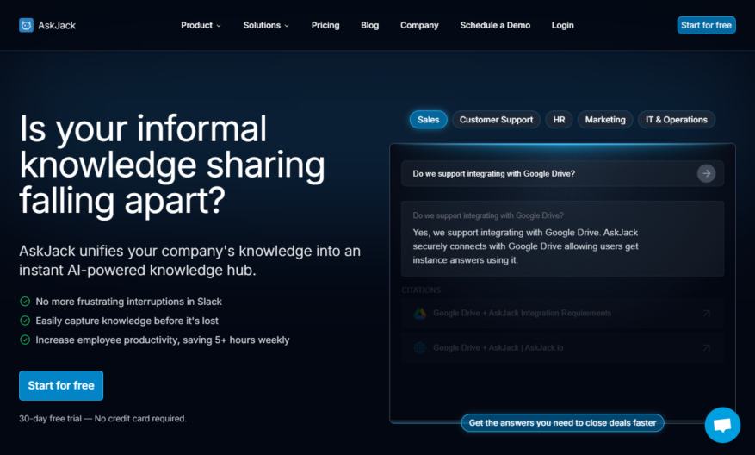
Task: Open the live chat bubble icon
Action: point(722,425)
